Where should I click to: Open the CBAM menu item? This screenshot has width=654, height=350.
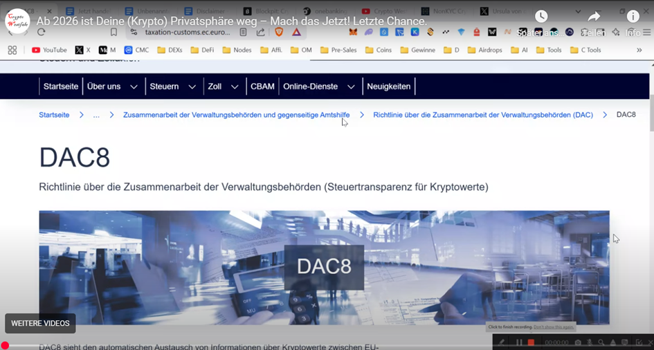click(262, 86)
